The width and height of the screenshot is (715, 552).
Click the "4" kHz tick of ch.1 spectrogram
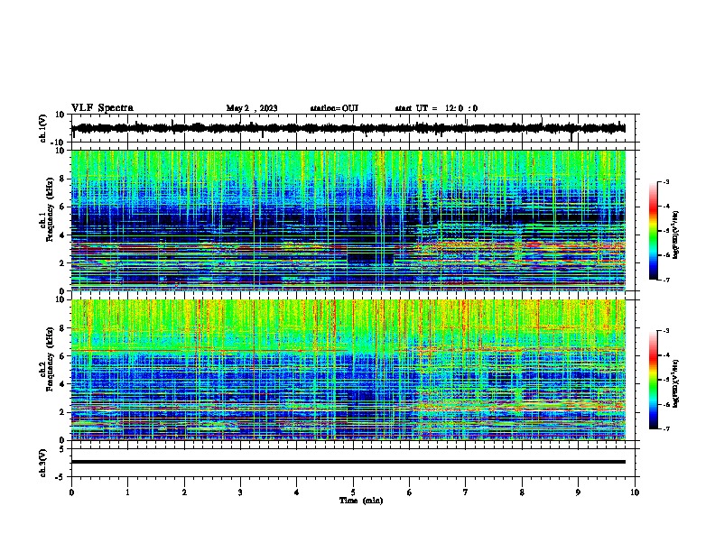[63, 235]
